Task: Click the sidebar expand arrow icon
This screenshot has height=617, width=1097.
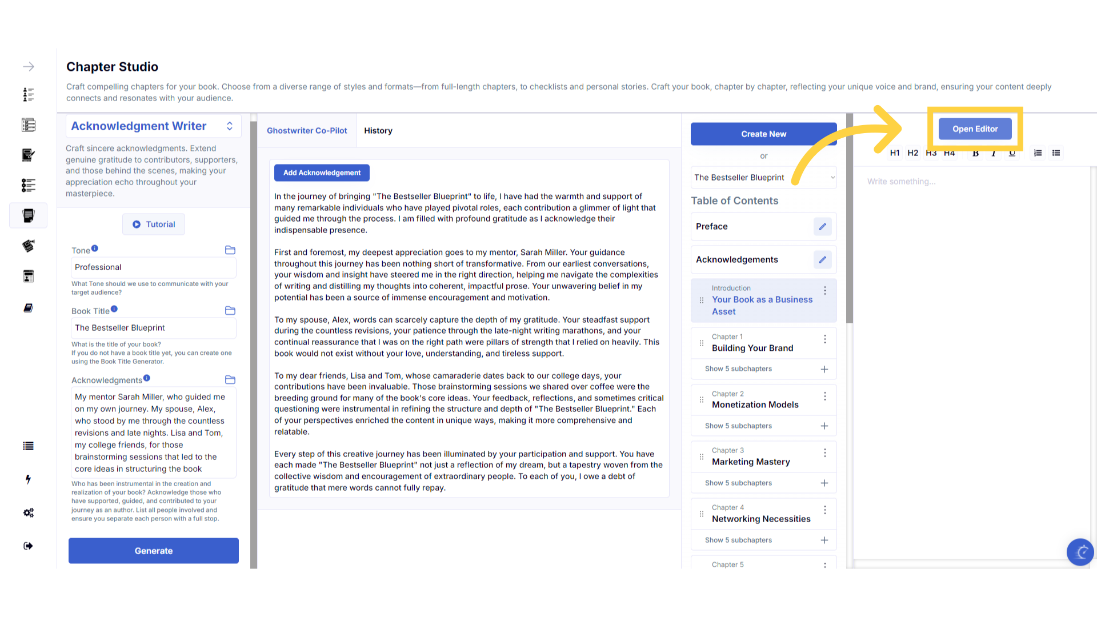Action: 28,67
